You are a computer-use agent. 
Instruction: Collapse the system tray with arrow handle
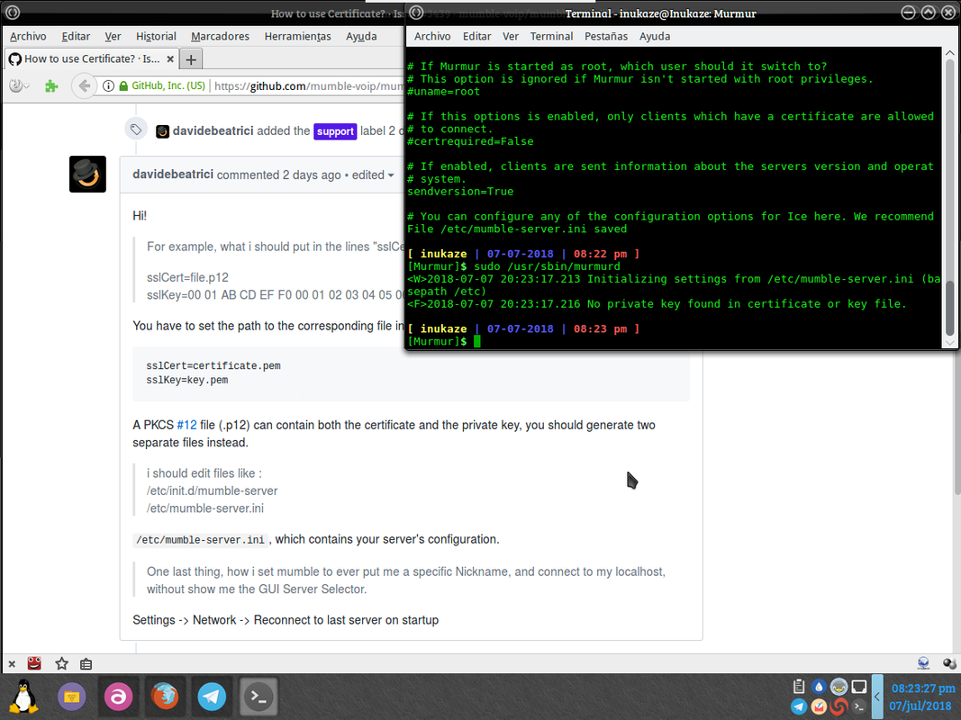coord(877,697)
